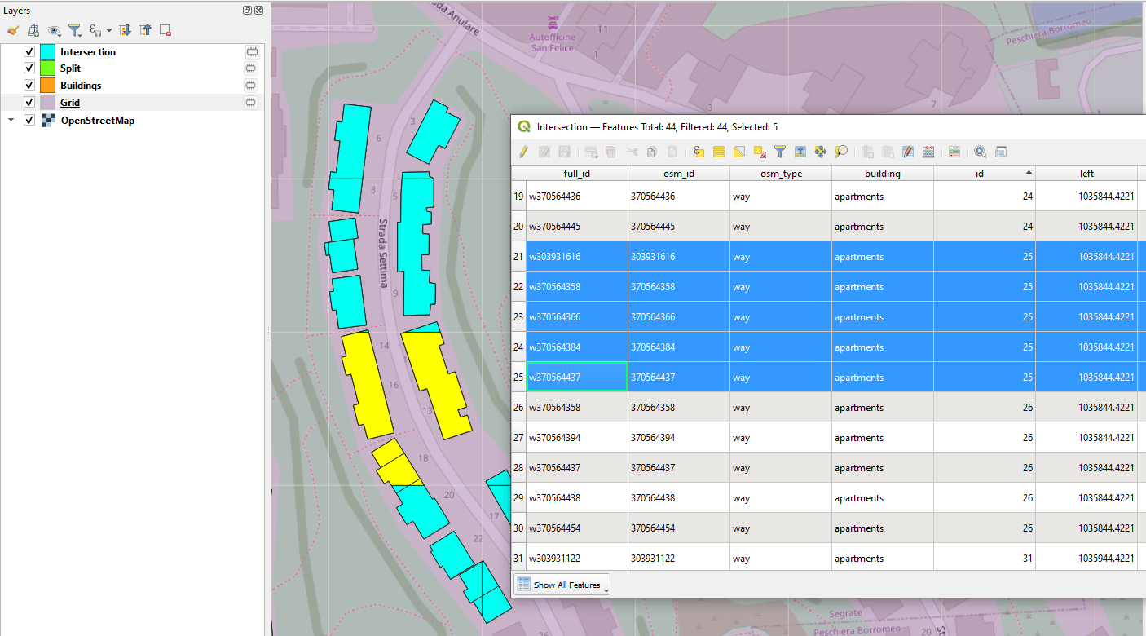
Task: Open layer styling panel brush icon
Action: tap(12, 30)
